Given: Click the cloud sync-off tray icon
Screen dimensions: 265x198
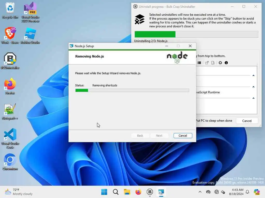Looking at the screenshot, I should 208,192.
